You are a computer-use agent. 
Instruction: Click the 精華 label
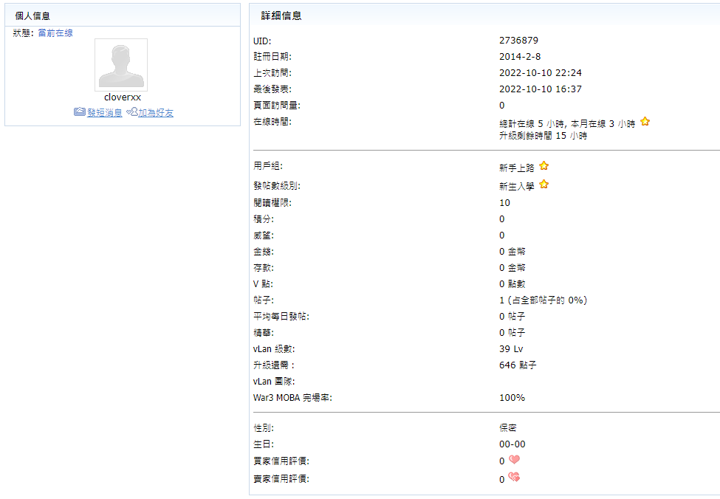(x=264, y=333)
